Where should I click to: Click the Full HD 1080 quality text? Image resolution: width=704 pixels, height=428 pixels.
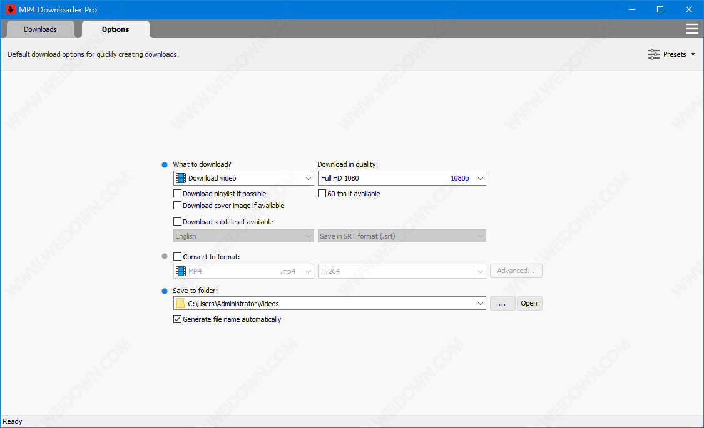pos(340,178)
